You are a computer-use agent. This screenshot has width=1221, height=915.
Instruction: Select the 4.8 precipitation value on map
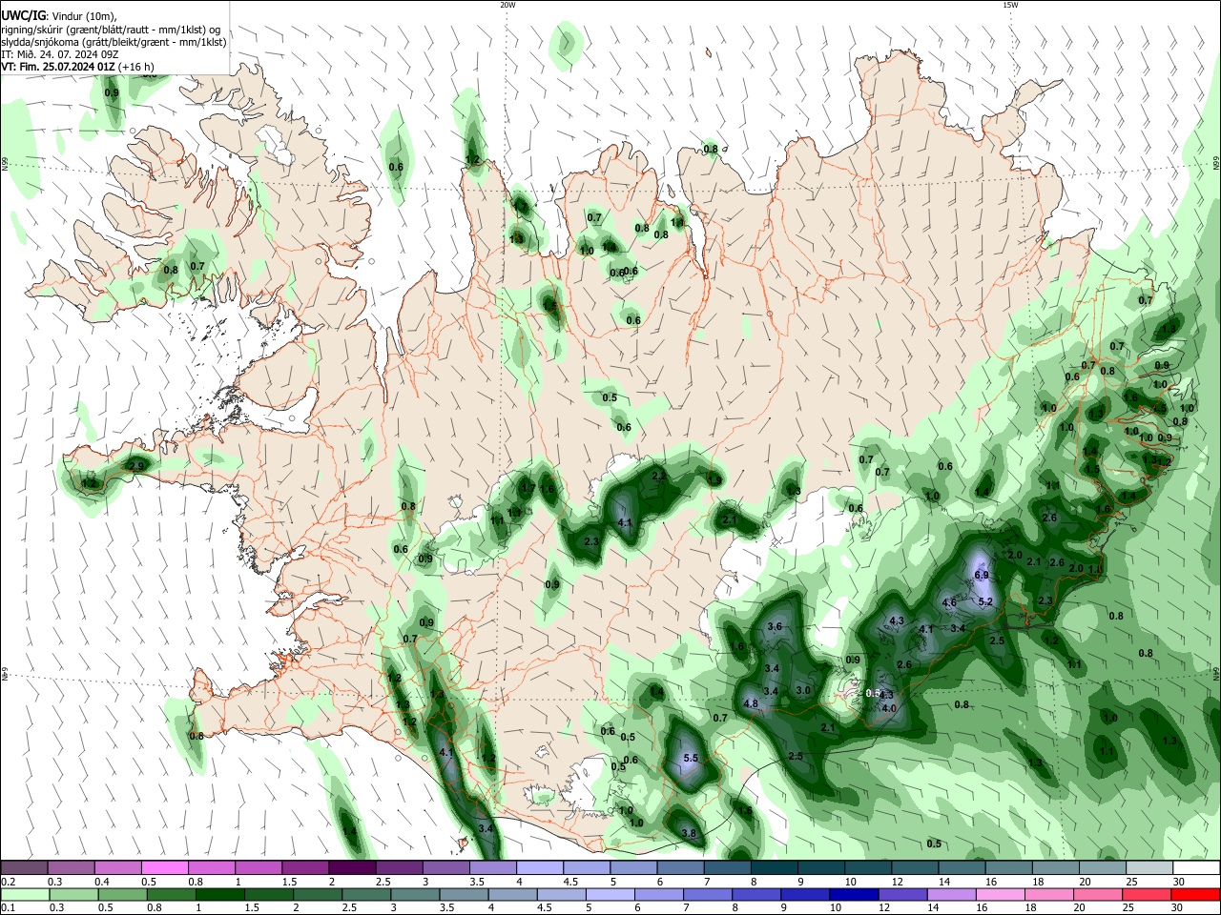click(750, 704)
